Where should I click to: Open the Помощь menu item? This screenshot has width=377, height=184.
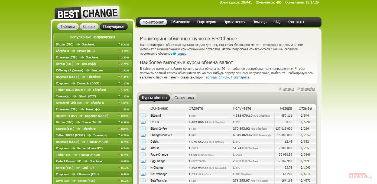pos(259,22)
